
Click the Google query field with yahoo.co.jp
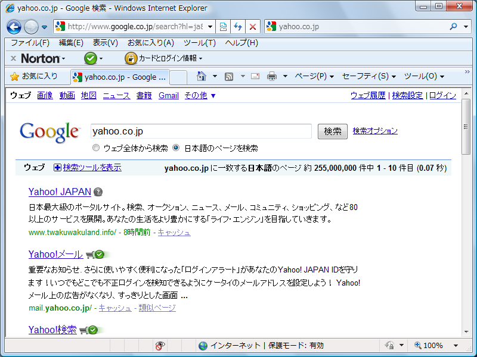point(201,131)
